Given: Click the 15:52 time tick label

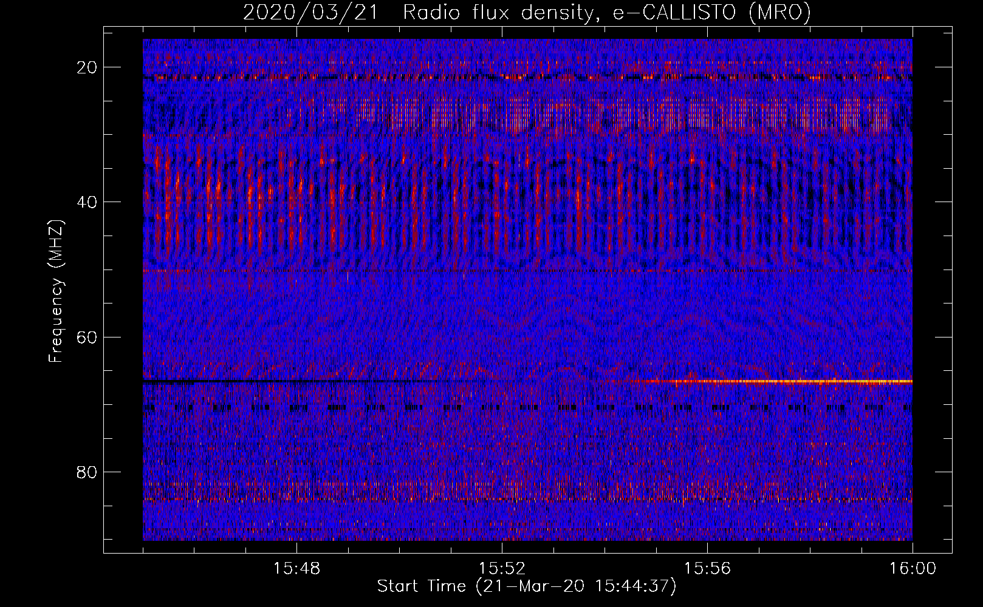Looking at the screenshot, I should [502, 569].
